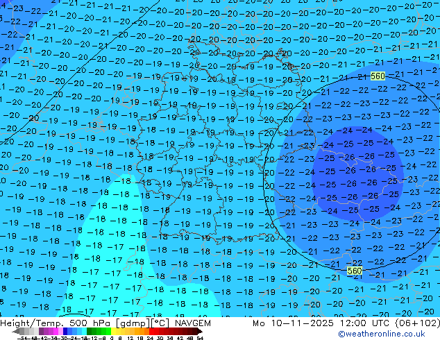Pick the bright red swatch above 24 in the legend
This screenshot has width=440, height=340.
(x=151, y=331)
